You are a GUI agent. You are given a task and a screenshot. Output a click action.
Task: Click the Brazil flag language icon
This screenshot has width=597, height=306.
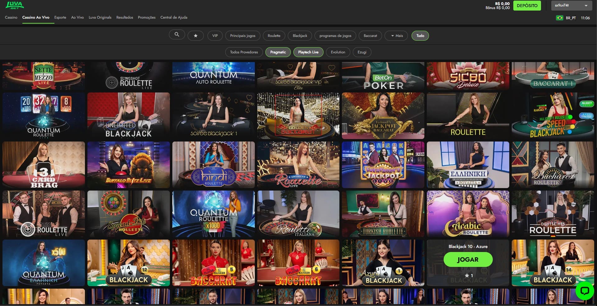(559, 18)
